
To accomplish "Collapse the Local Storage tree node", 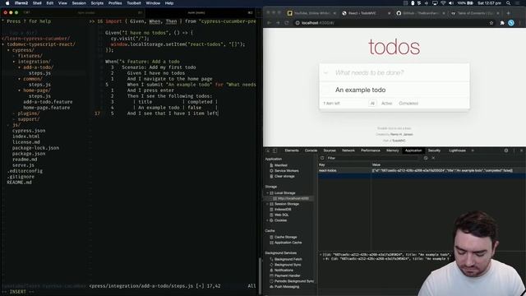I will 267,193.
